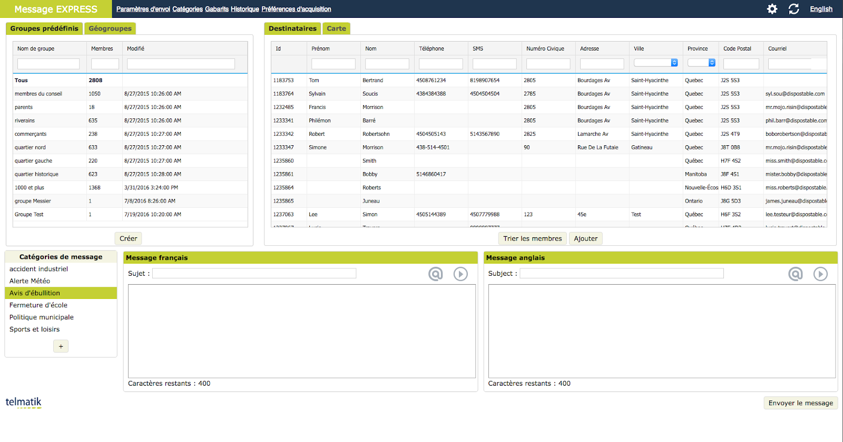Open the Province filter dropdown
Screen dimensions: 843x442
pyautogui.click(x=701, y=63)
